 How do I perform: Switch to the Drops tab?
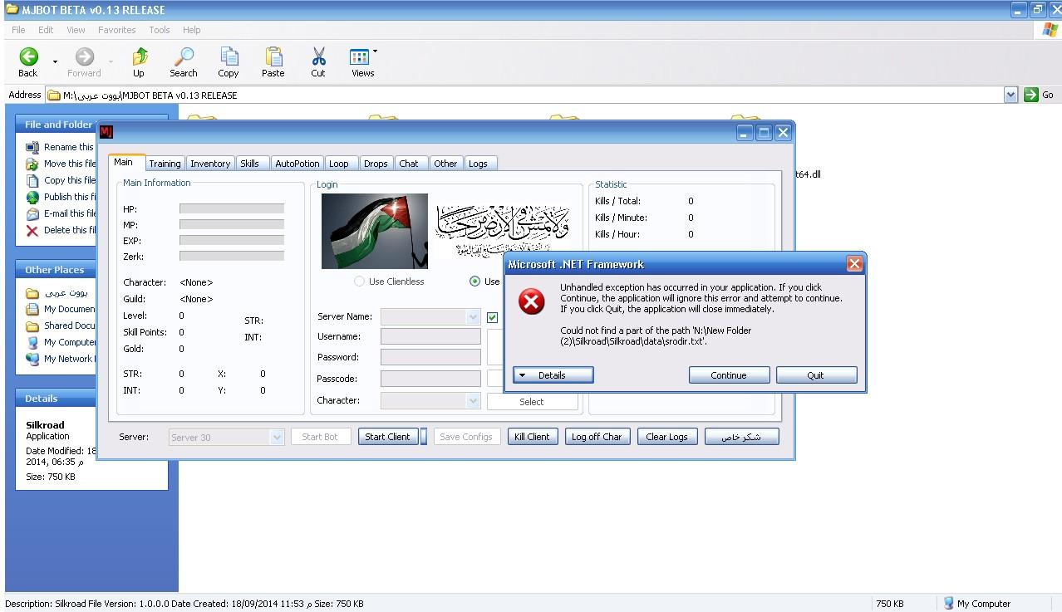point(376,164)
